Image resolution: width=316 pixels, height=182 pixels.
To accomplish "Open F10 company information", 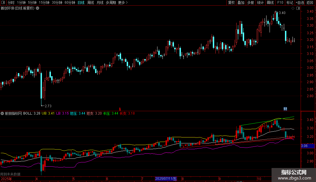I will [x=280, y=3].
